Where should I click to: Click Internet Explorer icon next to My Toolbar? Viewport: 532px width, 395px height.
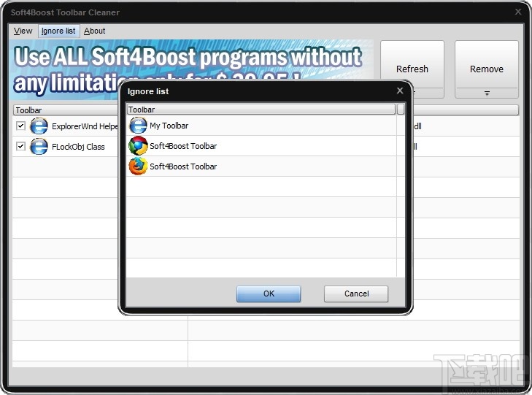(x=138, y=126)
